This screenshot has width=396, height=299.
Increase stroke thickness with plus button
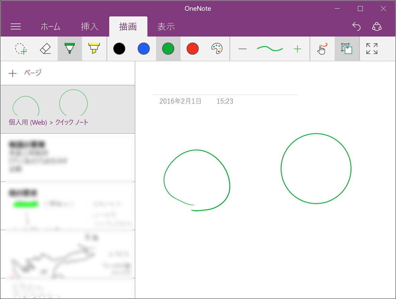(x=297, y=49)
